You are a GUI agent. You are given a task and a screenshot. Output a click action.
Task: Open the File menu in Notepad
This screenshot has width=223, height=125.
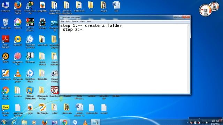[x=62, y=22]
